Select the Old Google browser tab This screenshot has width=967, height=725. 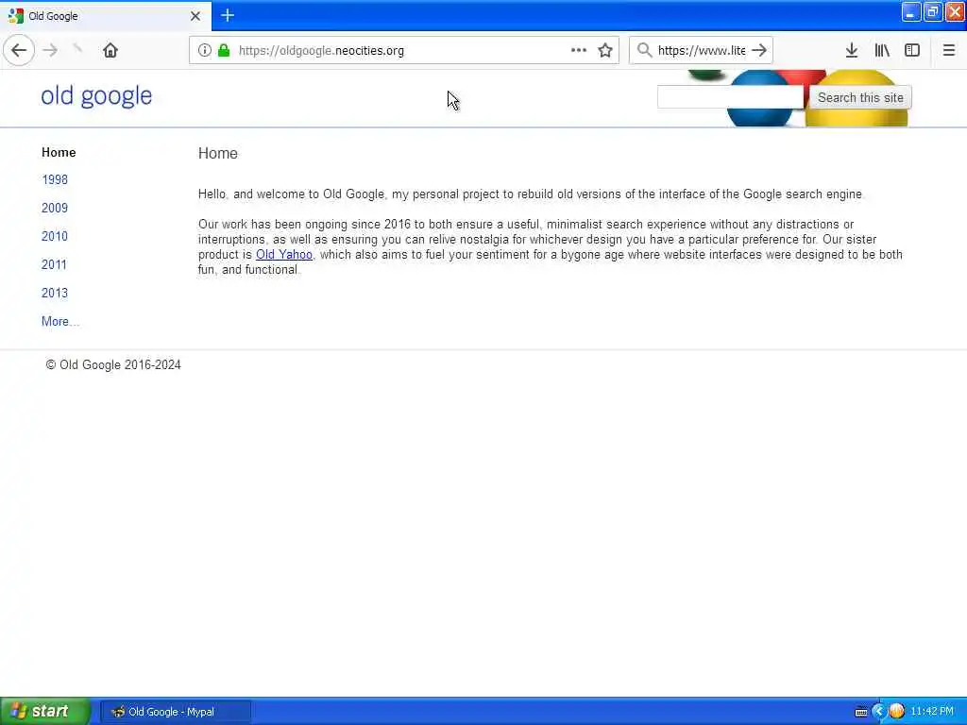click(106, 16)
